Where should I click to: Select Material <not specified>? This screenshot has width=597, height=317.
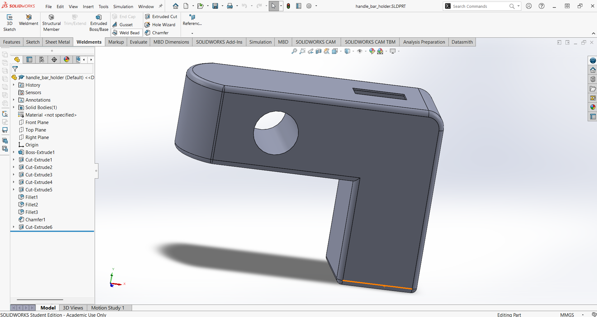(x=51, y=115)
